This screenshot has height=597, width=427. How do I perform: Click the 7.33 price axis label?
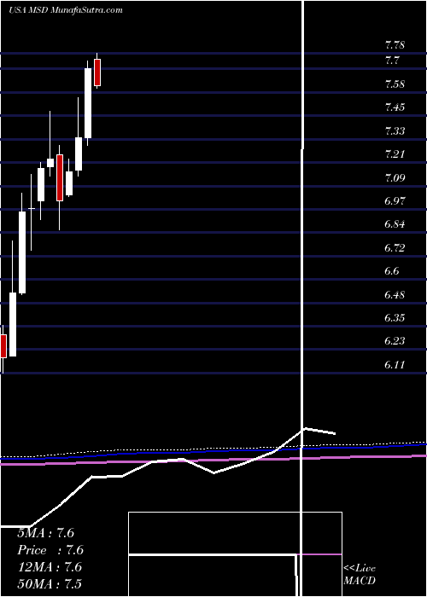395,131
